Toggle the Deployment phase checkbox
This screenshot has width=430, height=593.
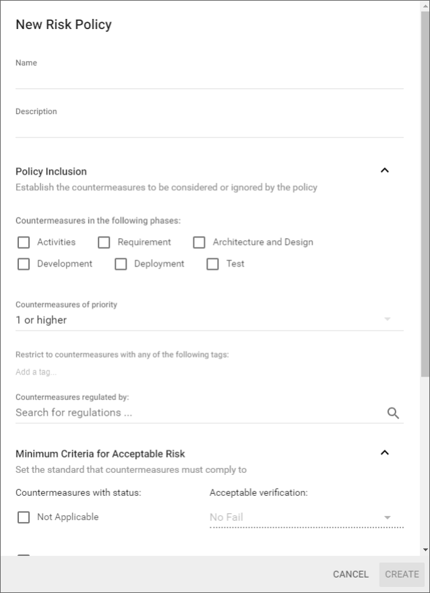(x=121, y=264)
